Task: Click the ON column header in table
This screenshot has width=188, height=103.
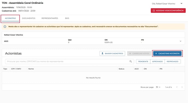Action: [145, 69]
